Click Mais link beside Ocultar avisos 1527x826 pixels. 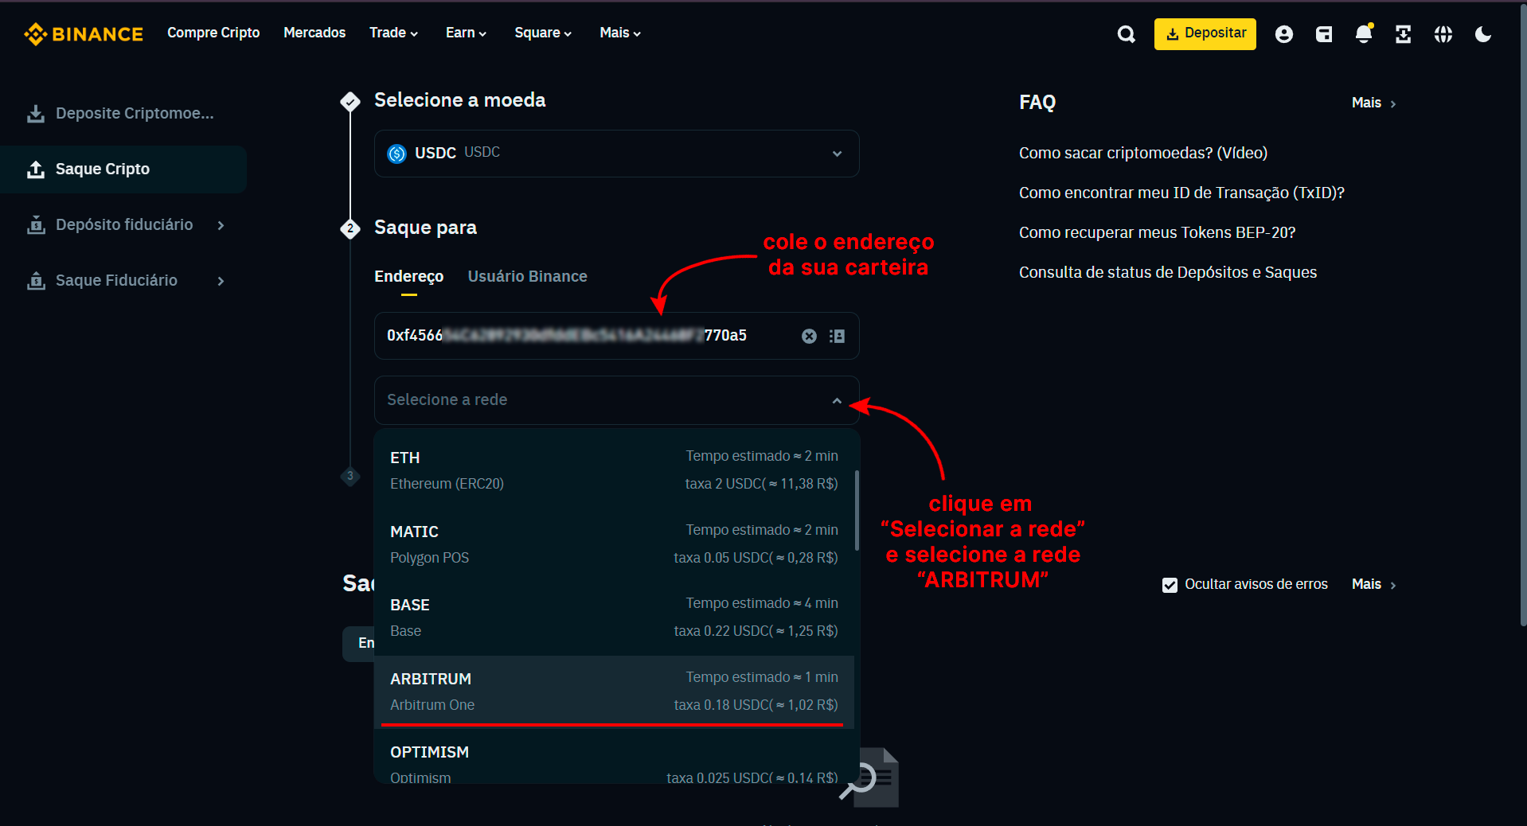point(1374,584)
